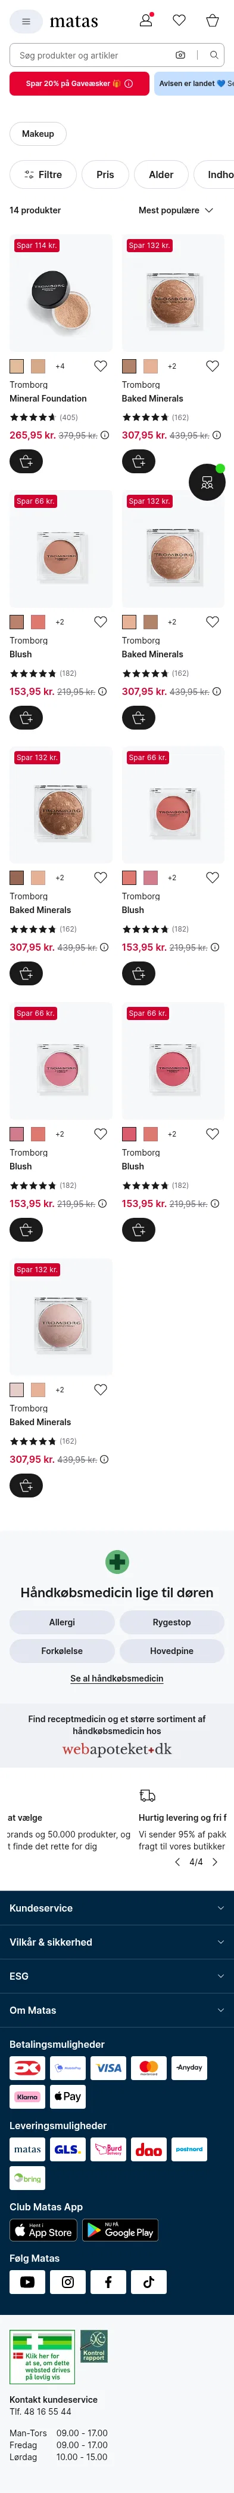The width and height of the screenshot is (234, 2493).
Task: Select the Pris filter tab
Action: (x=105, y=174)
